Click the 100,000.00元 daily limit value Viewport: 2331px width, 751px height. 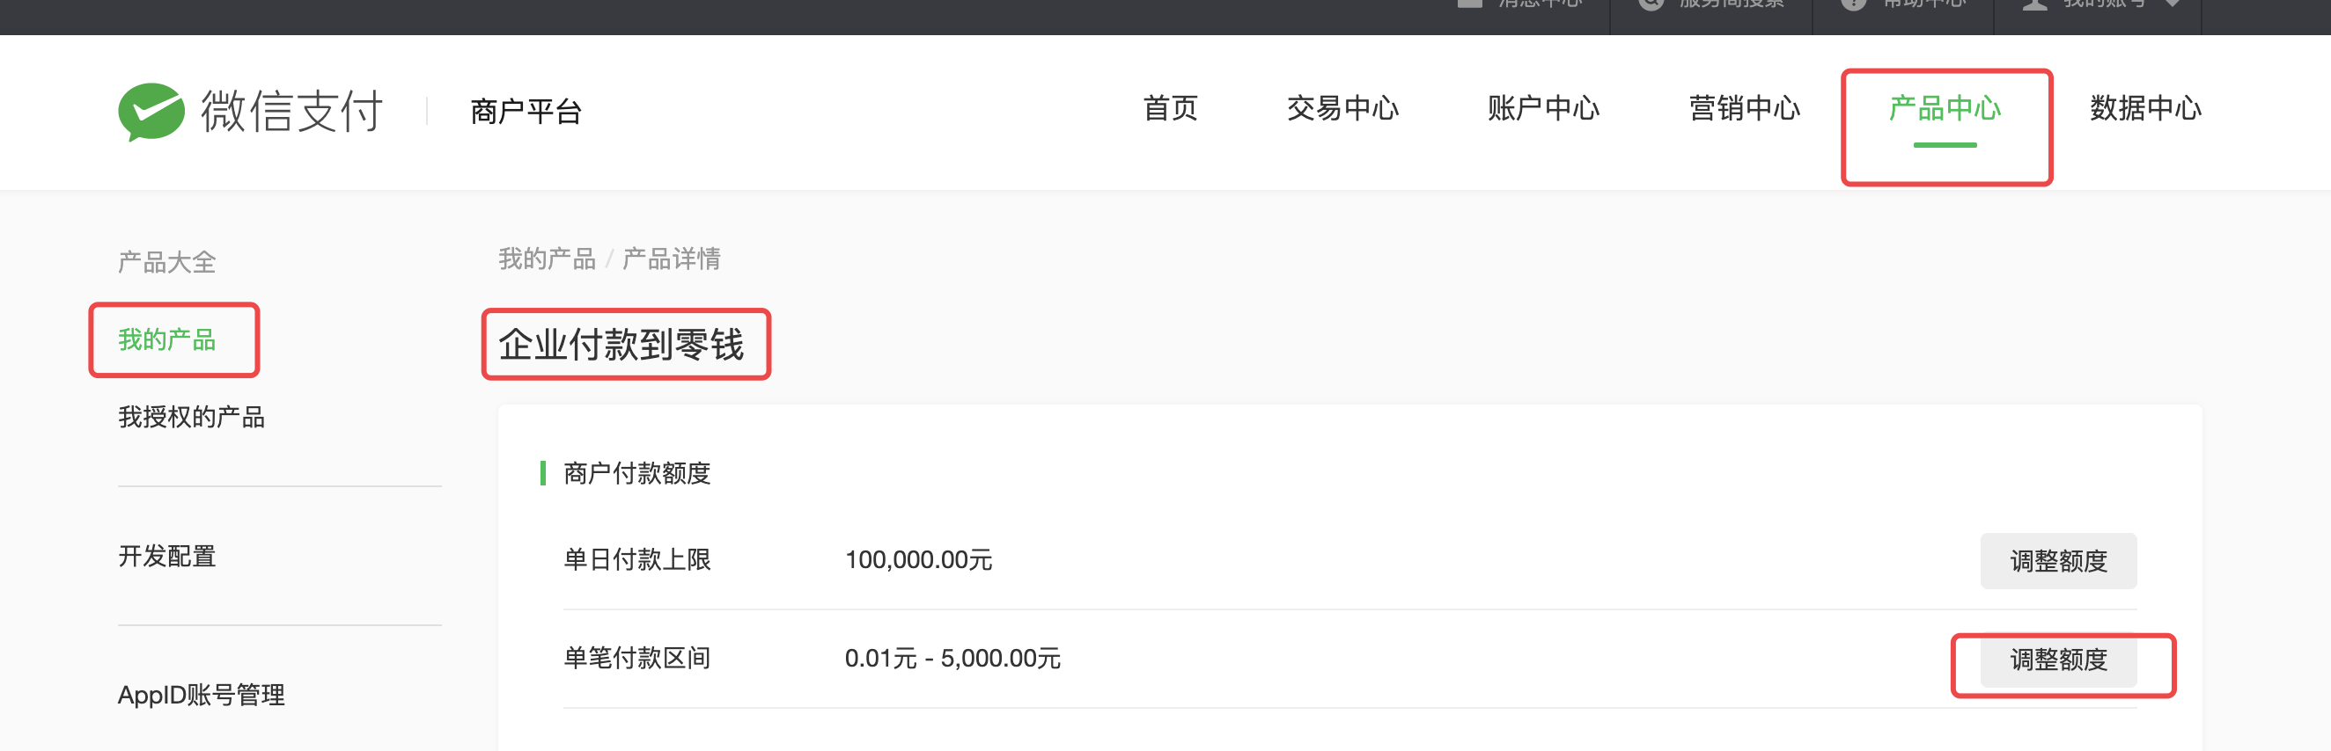tap(918, 559)
